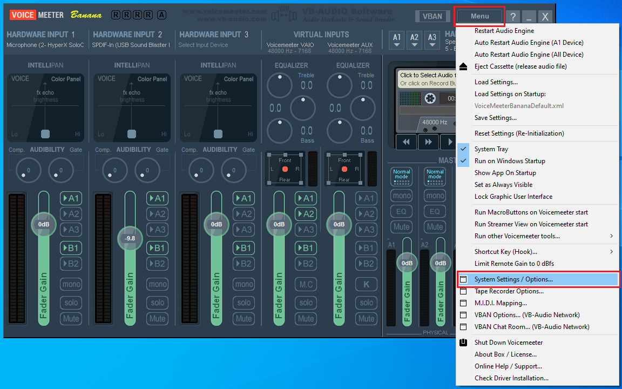
Task: Click Hardware Input 2 fader at -9.8
Action: click(x=130, y=238)
